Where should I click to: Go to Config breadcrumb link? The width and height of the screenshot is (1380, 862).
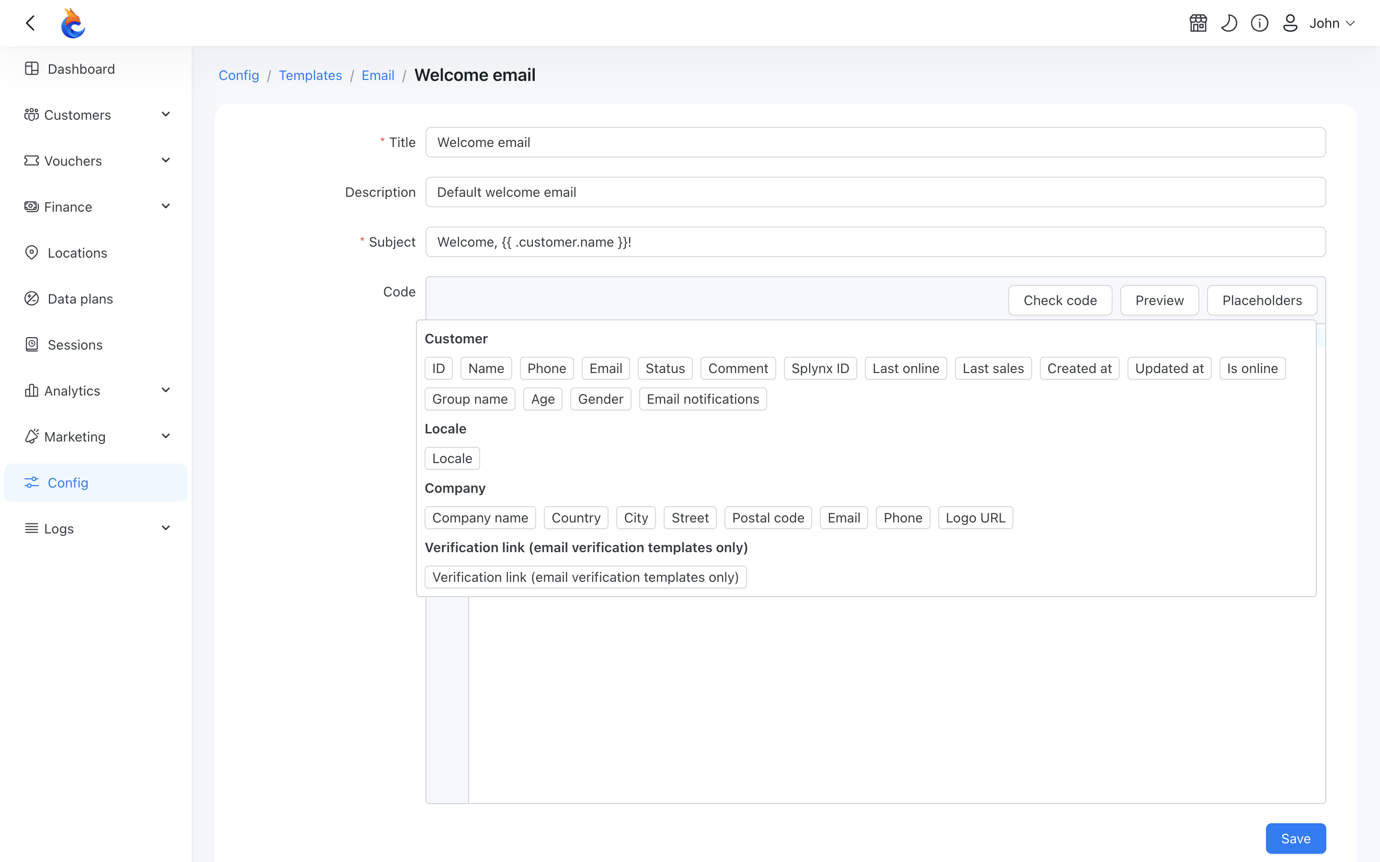[x=239, y=75]
